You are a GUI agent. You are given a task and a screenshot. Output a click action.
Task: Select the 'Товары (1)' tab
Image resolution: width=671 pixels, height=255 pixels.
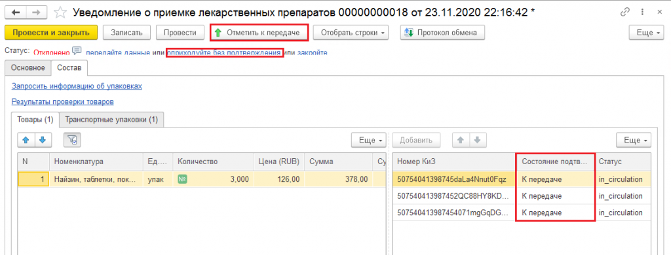(35, 120)
